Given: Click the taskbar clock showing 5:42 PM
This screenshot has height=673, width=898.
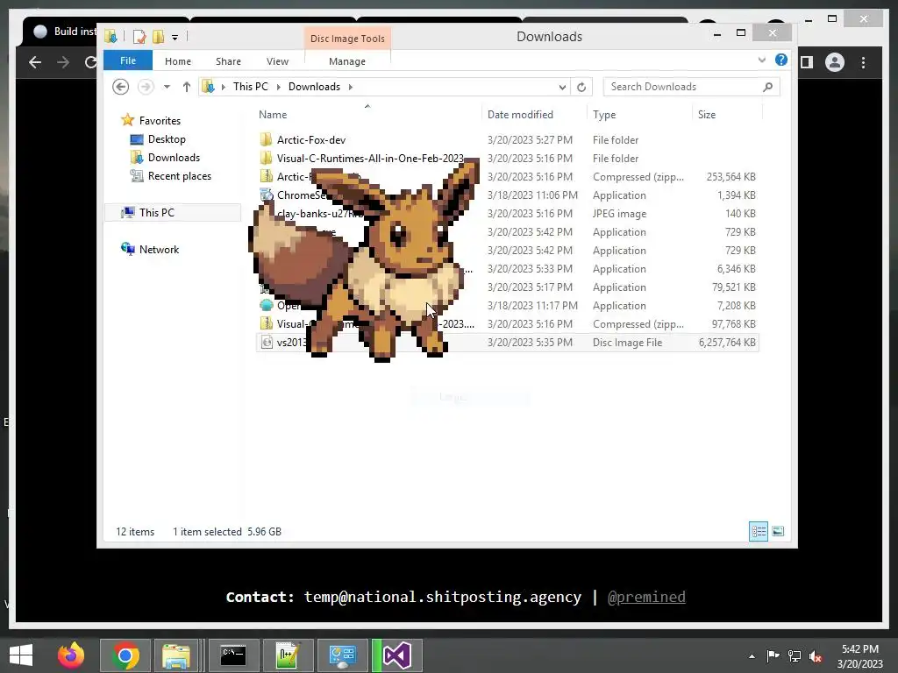Looking at the screenshot, I should [859, 649].
